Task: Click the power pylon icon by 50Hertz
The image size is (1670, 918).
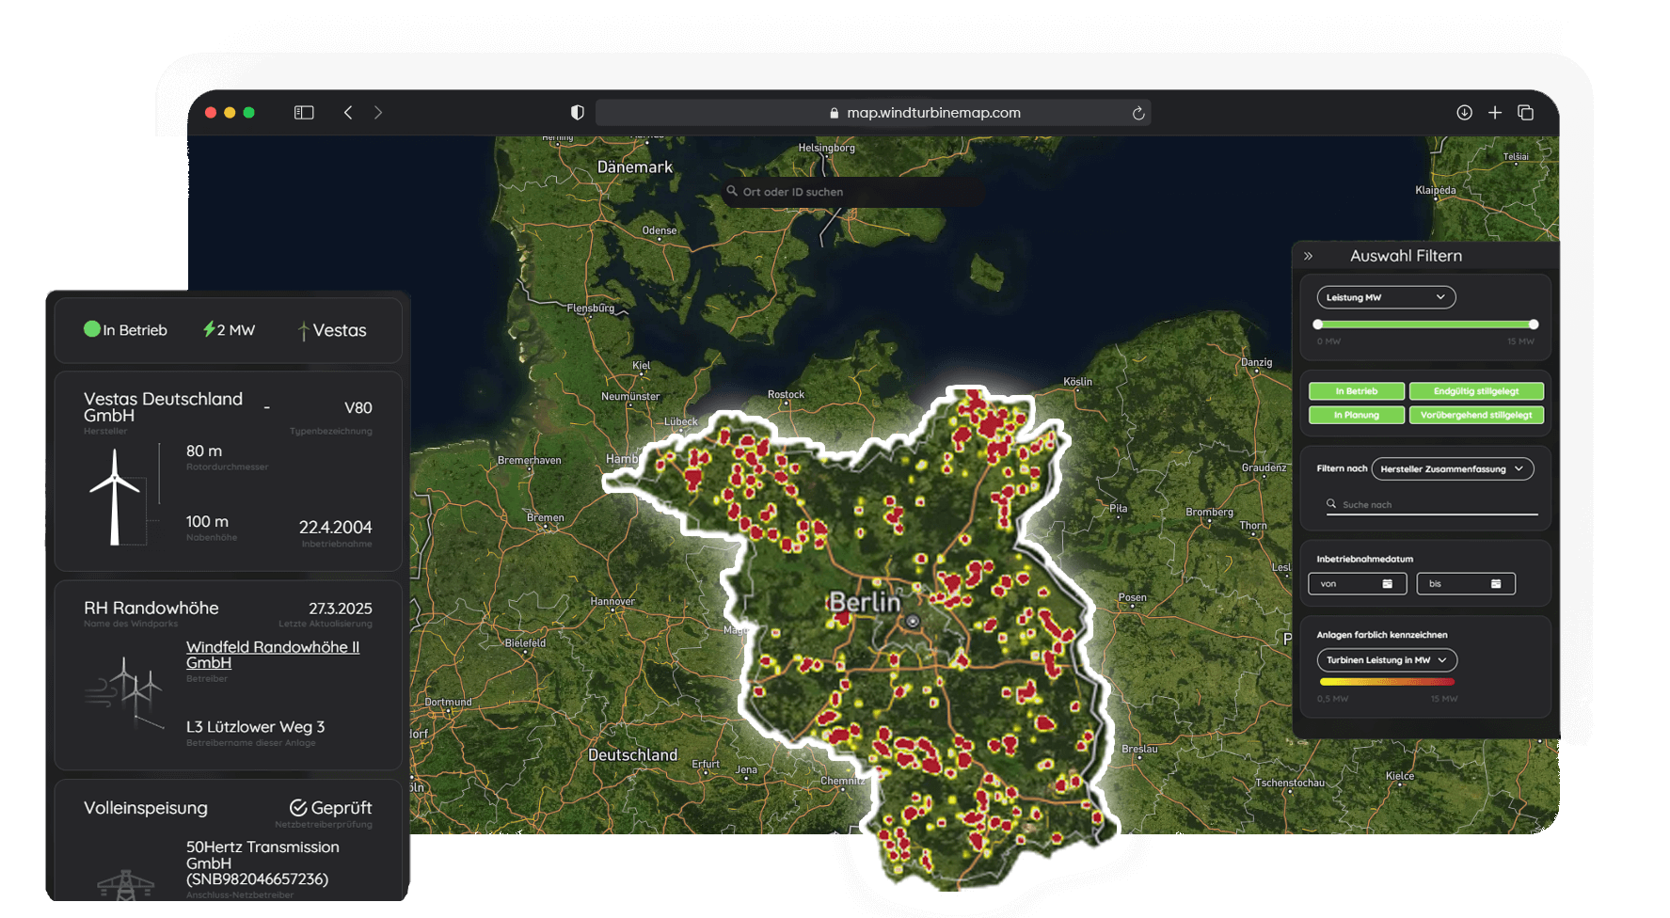Action: pos(125,885)
